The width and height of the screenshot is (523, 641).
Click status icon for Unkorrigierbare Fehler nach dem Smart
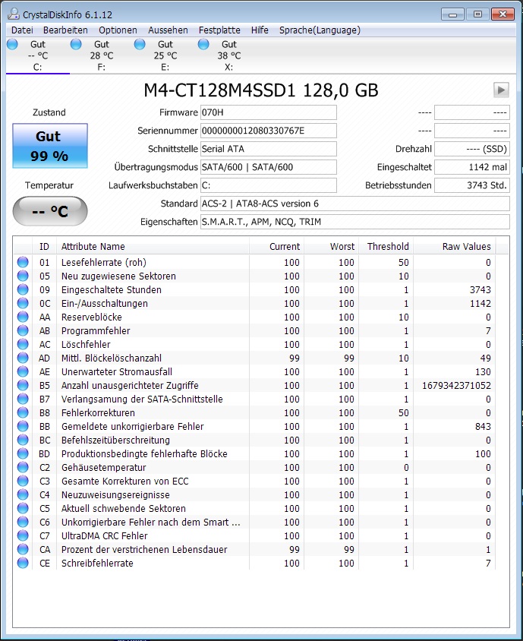tap(23, 522)
